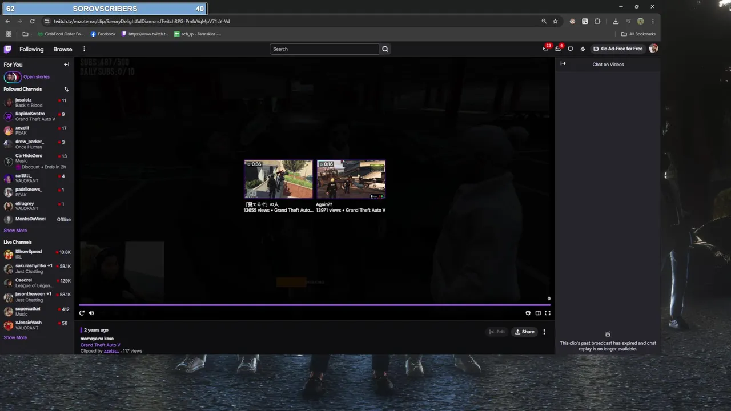This screenshot has height=411, width=731.
Task: Open drew_parker_ channel in sidebar
Action: coord(37,144)
